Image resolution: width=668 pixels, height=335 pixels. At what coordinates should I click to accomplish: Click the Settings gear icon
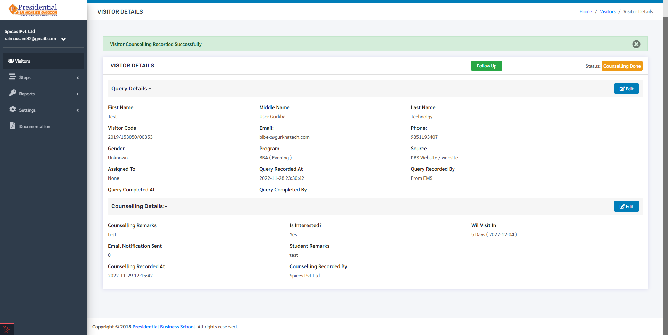click(x=13, y=109)
